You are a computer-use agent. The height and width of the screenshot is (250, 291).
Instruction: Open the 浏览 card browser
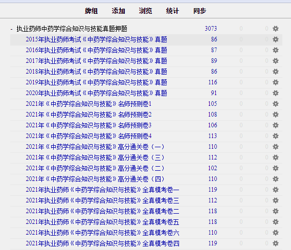pos(145,11)
